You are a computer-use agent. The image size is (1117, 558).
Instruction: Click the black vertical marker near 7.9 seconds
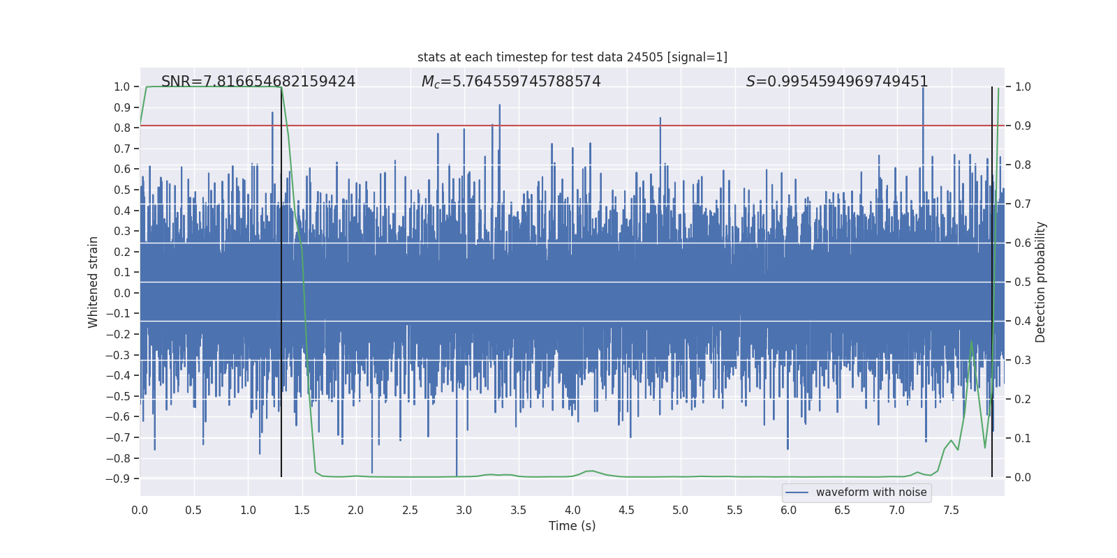coord(992,282)
